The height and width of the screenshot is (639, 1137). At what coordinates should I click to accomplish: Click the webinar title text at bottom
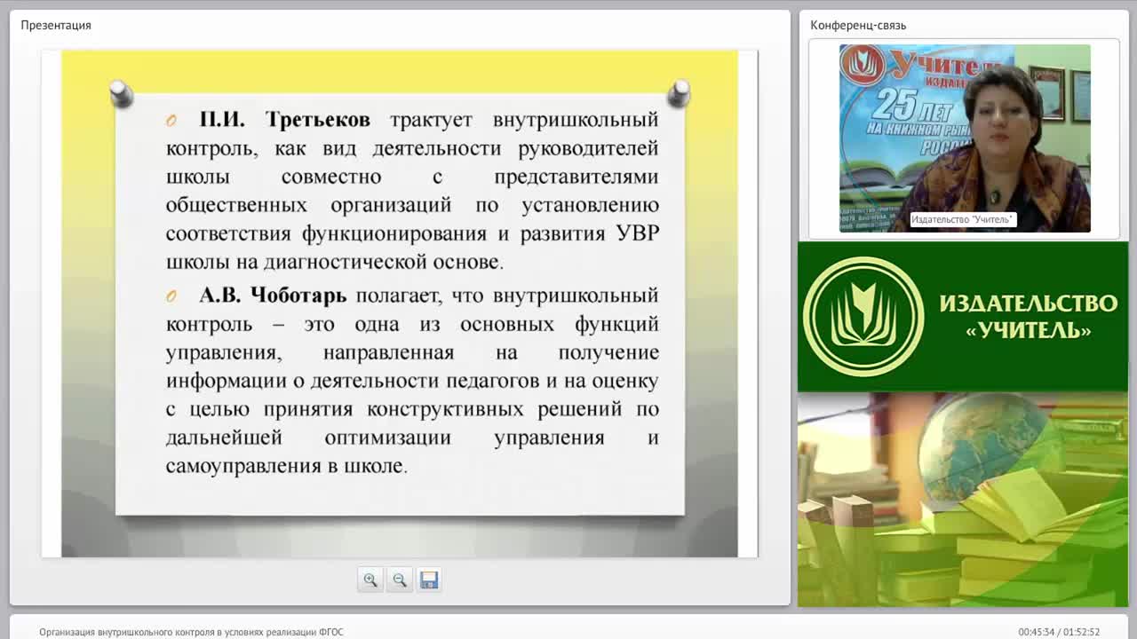click(191, 632)
